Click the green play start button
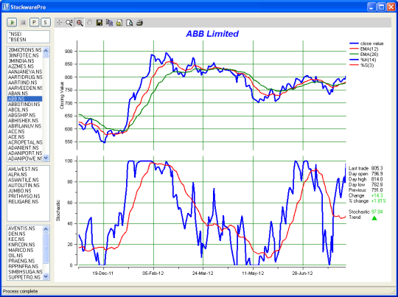This screenshot has width=398, height=297. [x=12, y=23]
